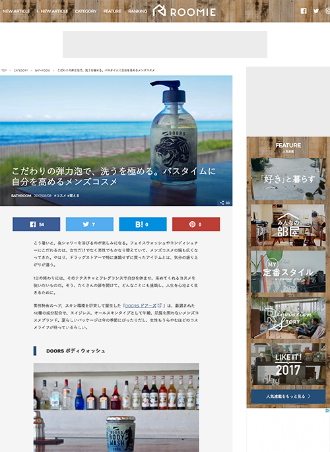Click 人気連載をもっと見る button
The image size is (330, 452).
click(288, 397)
